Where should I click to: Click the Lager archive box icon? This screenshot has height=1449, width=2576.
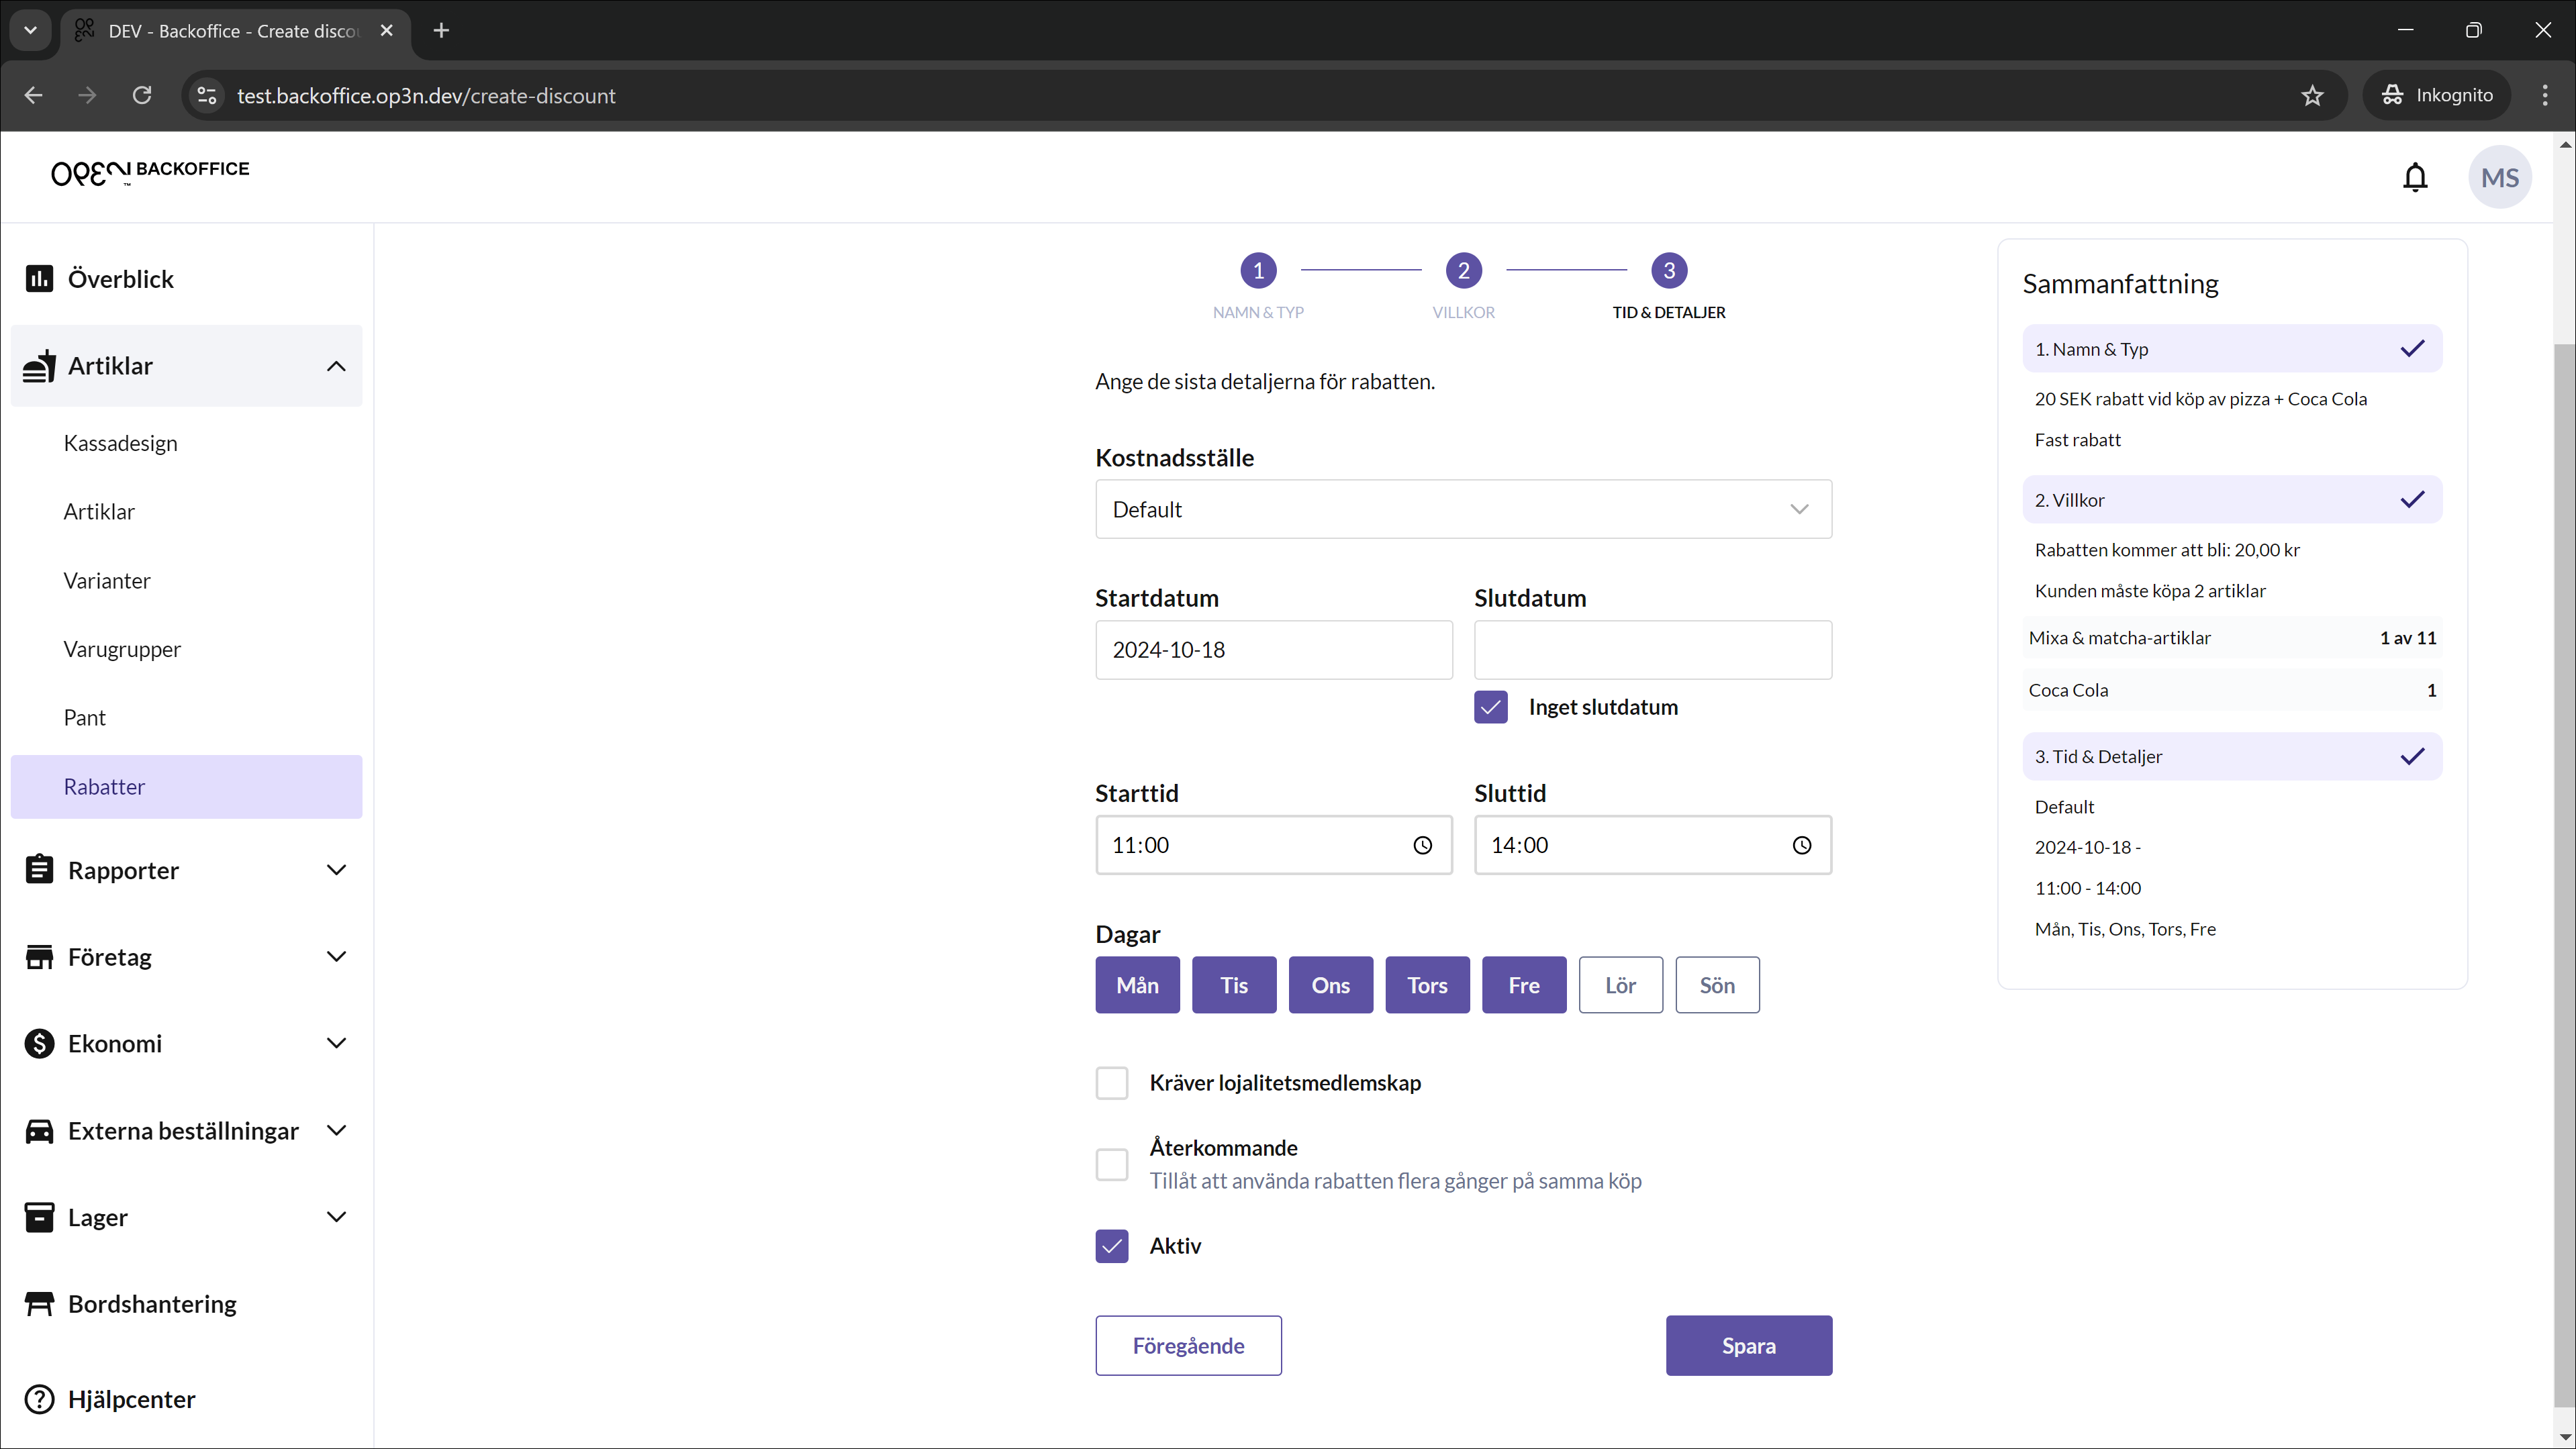[39, 1217]
